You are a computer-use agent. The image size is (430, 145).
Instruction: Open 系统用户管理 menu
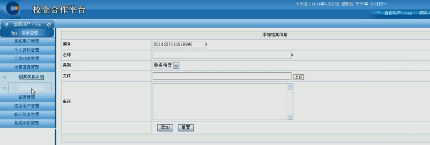click(x=27, y=41)
